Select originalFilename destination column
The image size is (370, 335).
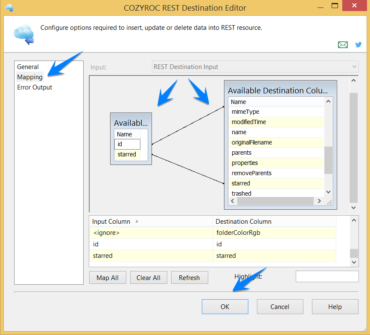(276, 142)
